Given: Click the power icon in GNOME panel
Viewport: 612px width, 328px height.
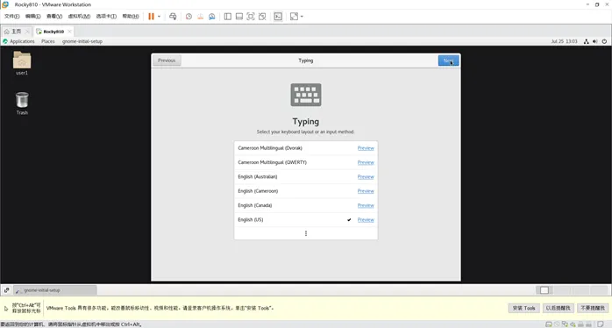Looking at the screenshot, I should (604, 41).
